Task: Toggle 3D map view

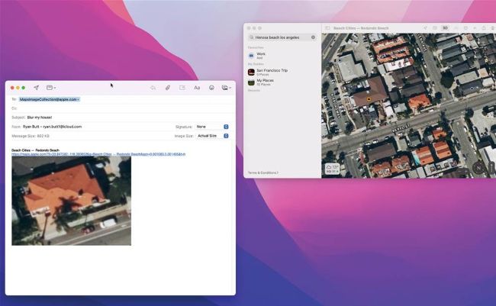Action: coord(445,28)
